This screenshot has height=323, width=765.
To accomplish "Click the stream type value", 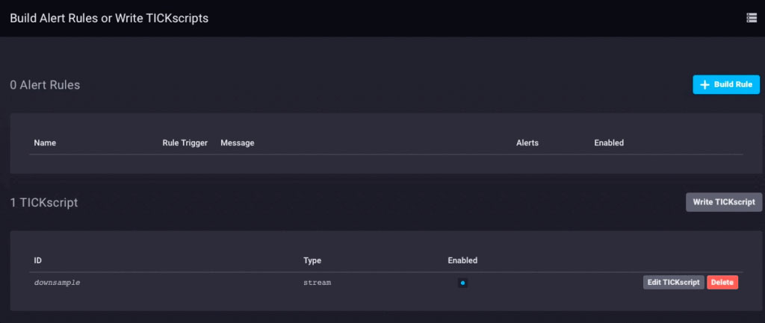I will click(317, 283).
